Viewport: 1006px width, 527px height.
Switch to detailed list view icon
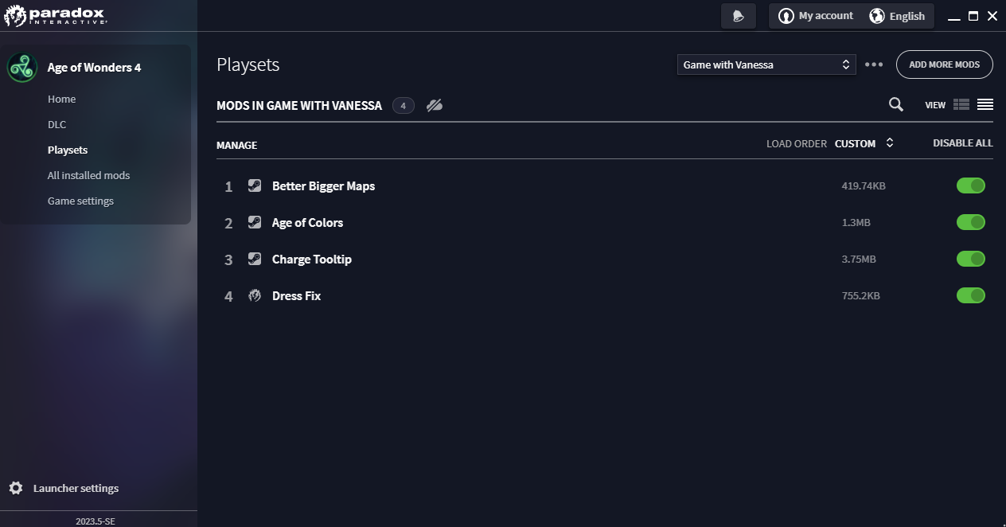(x=961, y=104)
